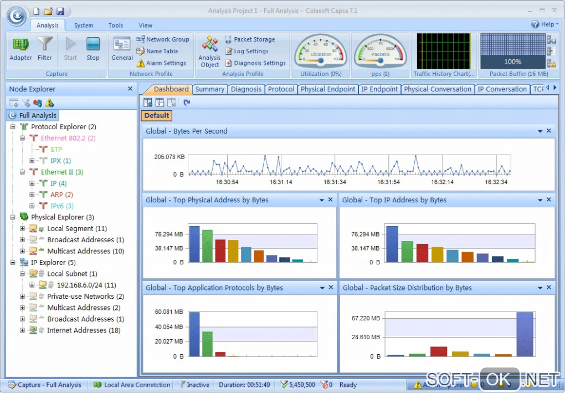Expand Local Segment (11)
Image resolution: width=565 pixels, height=393 pixels.
22,228
